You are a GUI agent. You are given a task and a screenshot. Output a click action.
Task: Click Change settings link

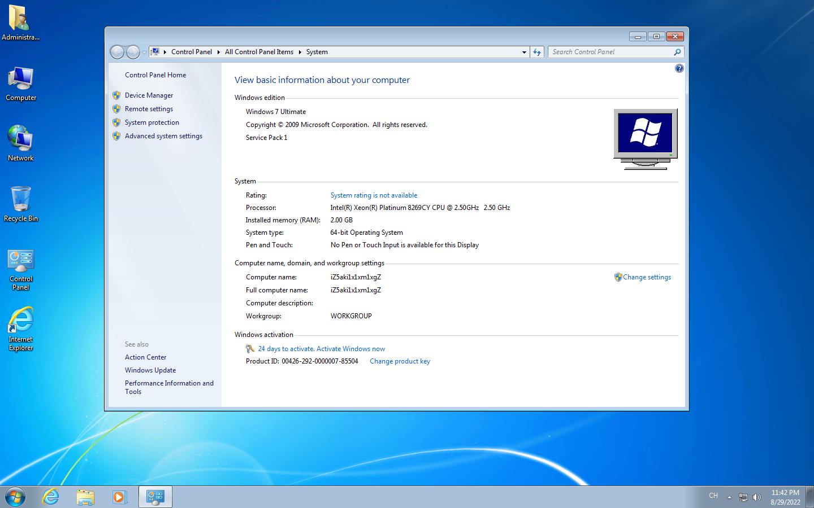click(x=647, y=277)
